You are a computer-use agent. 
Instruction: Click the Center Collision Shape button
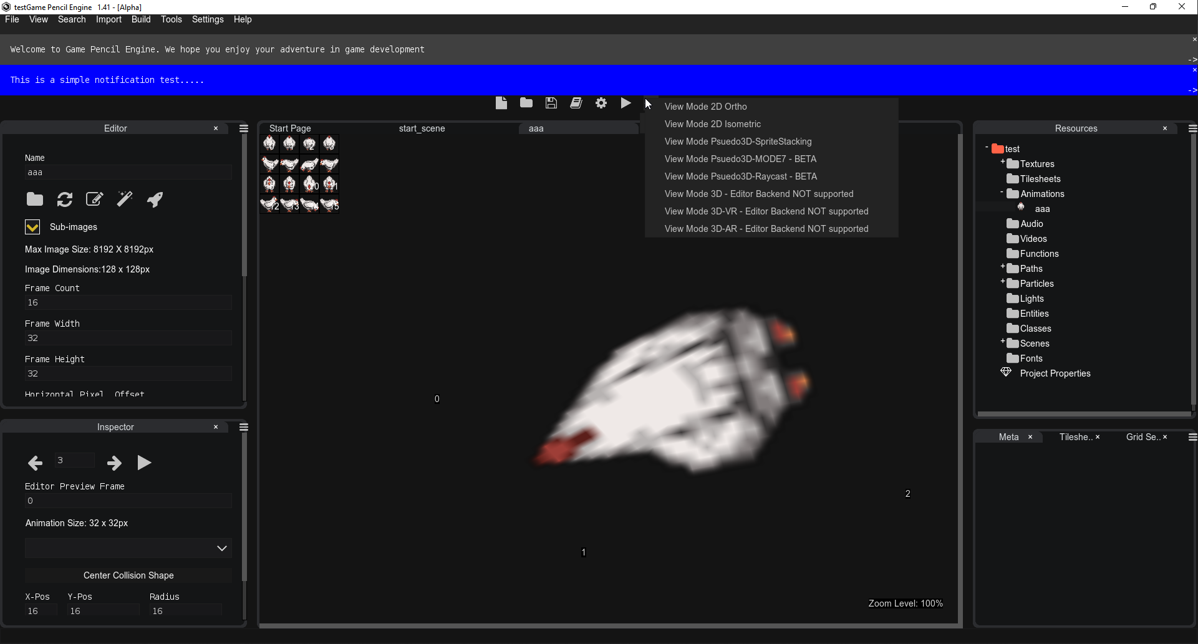[x=128, y=575]
